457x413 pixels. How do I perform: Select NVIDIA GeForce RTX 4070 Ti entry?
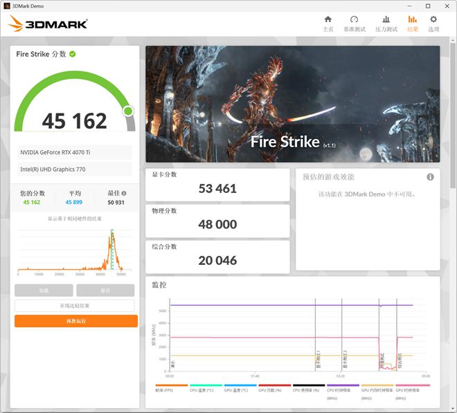pyautogui.click(x=74, y=152)
